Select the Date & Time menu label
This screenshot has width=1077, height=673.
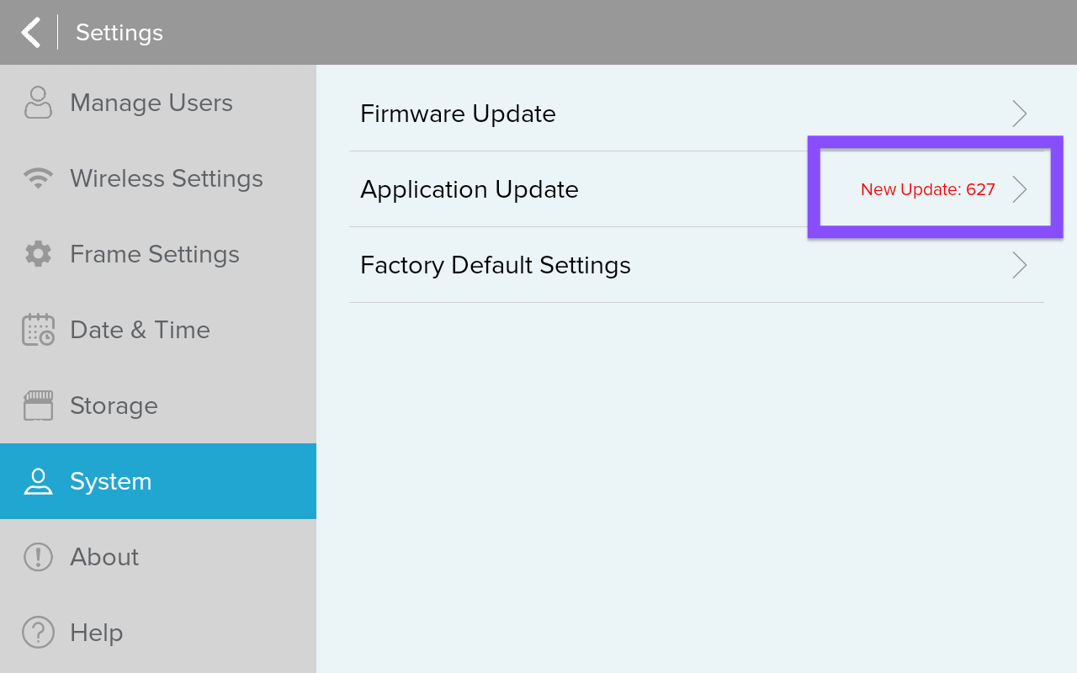(x=140, y=330)
